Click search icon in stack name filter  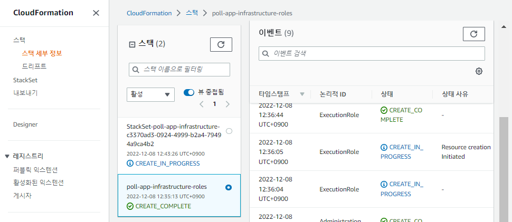[x=136, y=70]
